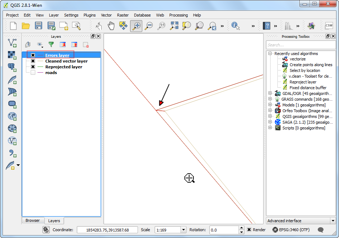
Task: Open the Scale dropdown arrow
Action: 183,230
